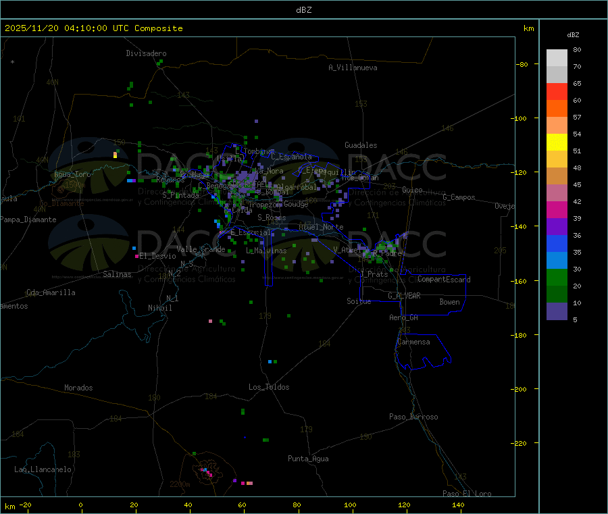Click the red 60-65 dBZ legend swatch
The height and width of the screenshot is (514, 608).
click(x=557, y=91)
